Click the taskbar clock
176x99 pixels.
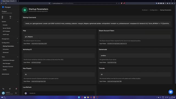[x=171, y=97]
